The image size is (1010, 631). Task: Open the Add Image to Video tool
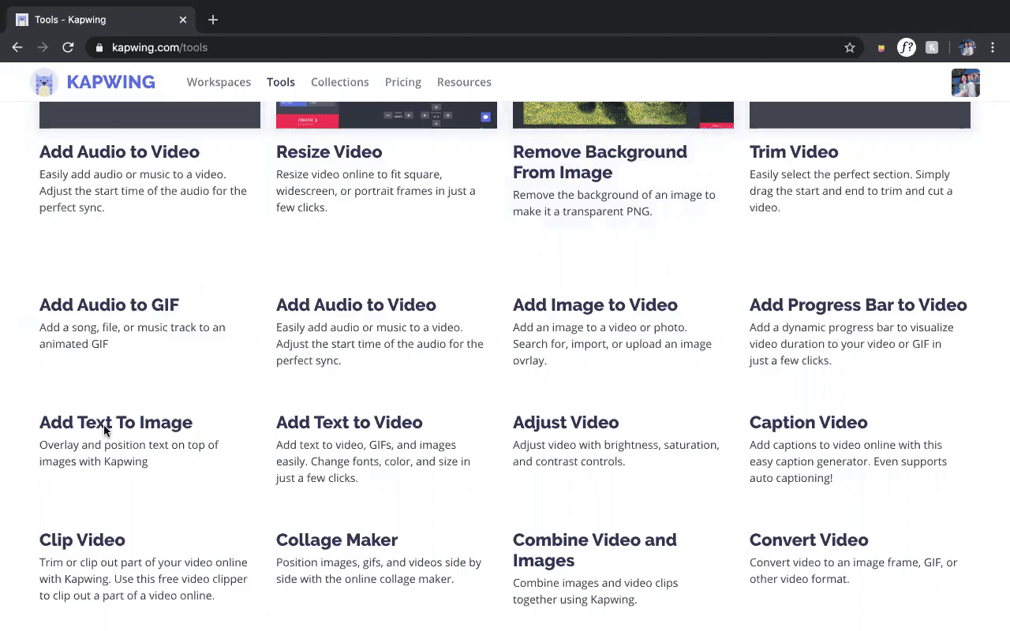[x=595, y=304]
